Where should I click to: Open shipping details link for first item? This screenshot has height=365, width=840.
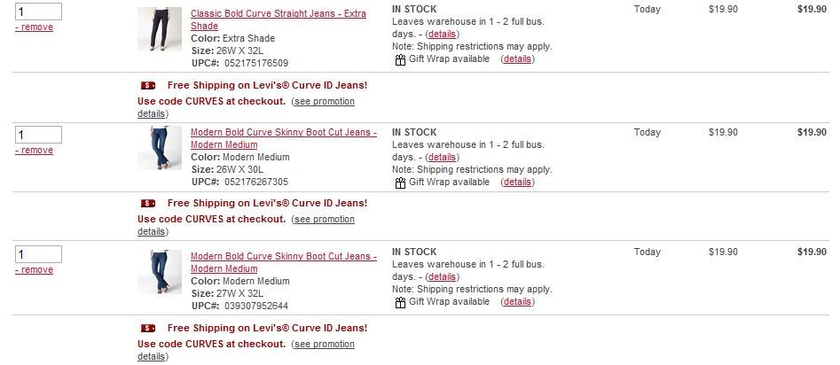[442, 35]
